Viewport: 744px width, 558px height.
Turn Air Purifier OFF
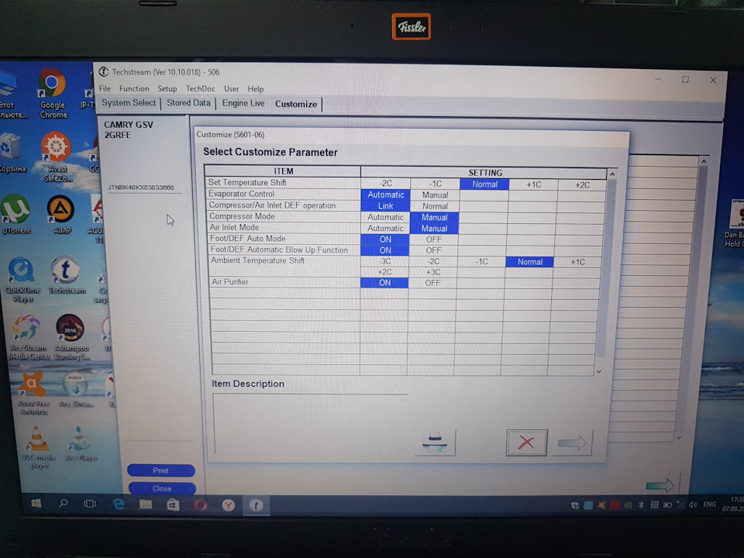click(x=432, y=283)
